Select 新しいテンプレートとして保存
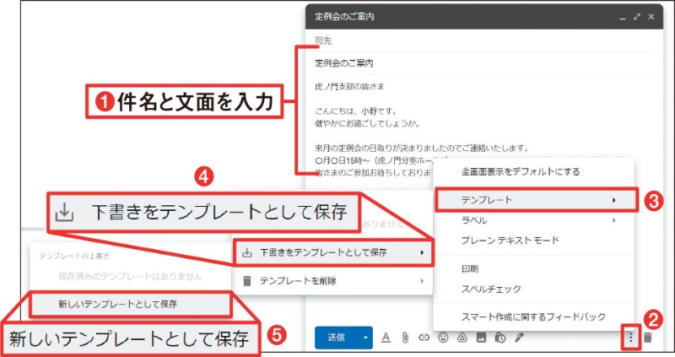This screenshot has width=675, height=357. point(129,303)
